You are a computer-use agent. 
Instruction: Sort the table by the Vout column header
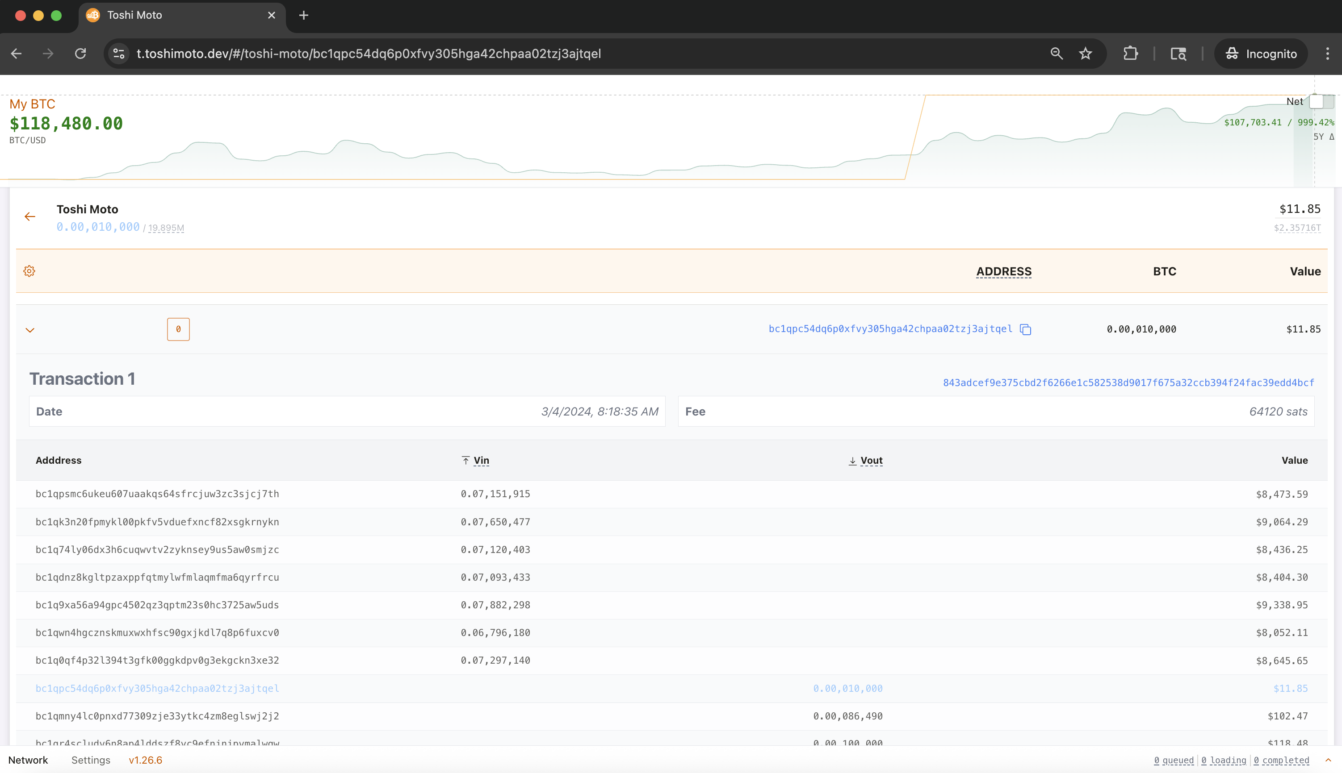[871, 460]
